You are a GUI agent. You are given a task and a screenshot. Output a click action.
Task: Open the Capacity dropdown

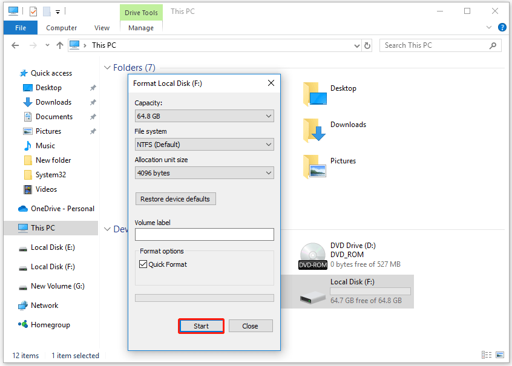(204, 116)
